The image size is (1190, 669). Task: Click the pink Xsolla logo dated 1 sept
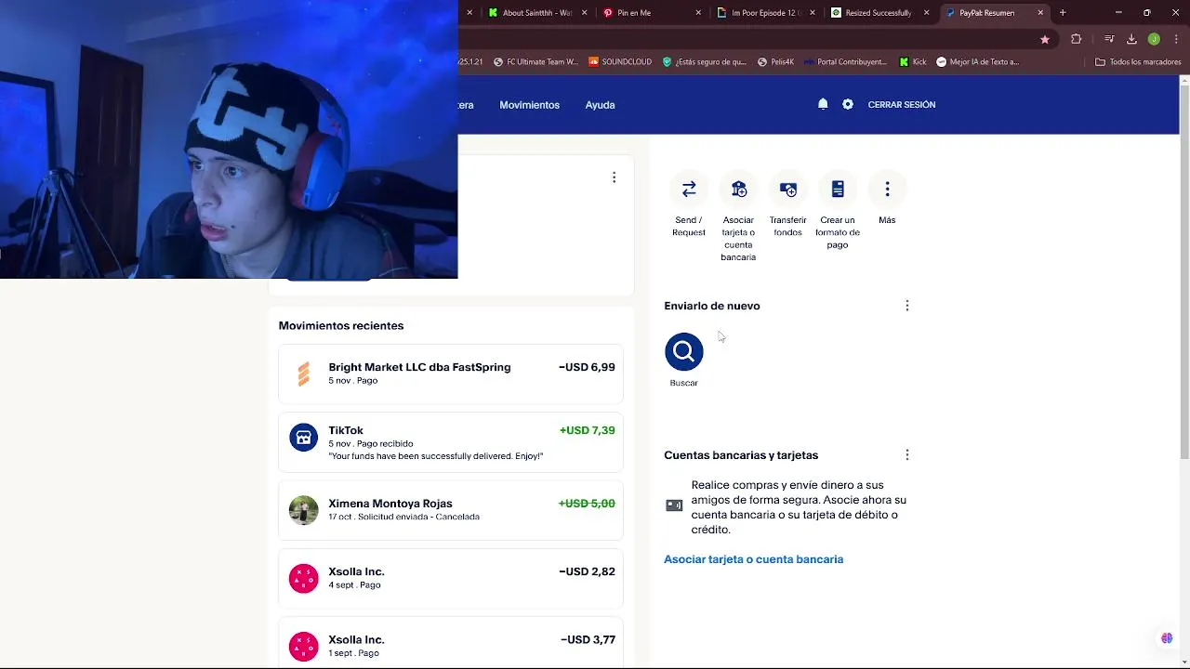pyautogui.click(x=303, y=646)
